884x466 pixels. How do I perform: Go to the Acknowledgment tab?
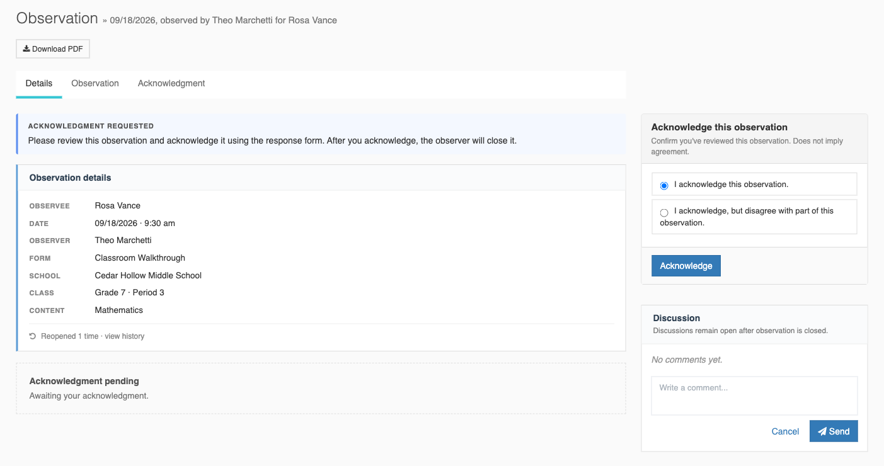171,83
